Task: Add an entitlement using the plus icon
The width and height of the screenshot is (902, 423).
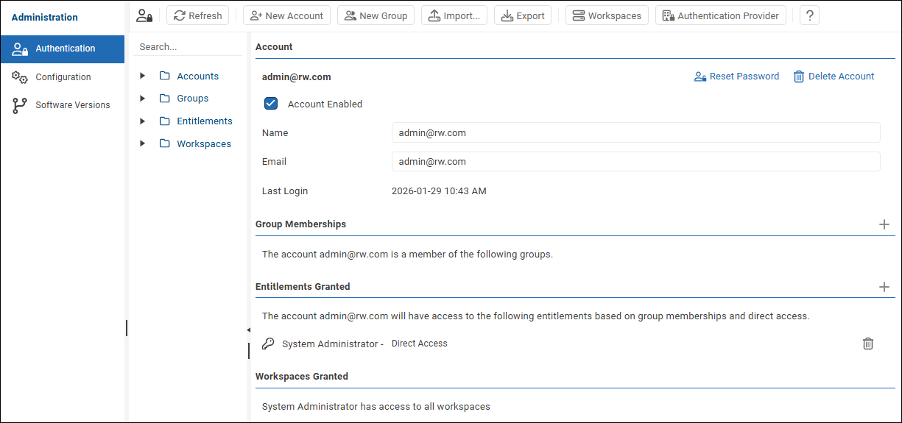Action: point(884,287)
